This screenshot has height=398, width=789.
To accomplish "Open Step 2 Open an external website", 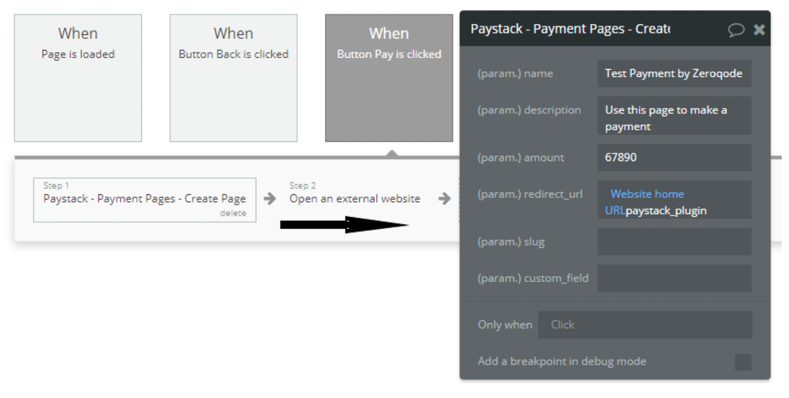I will tap(355, 198).
